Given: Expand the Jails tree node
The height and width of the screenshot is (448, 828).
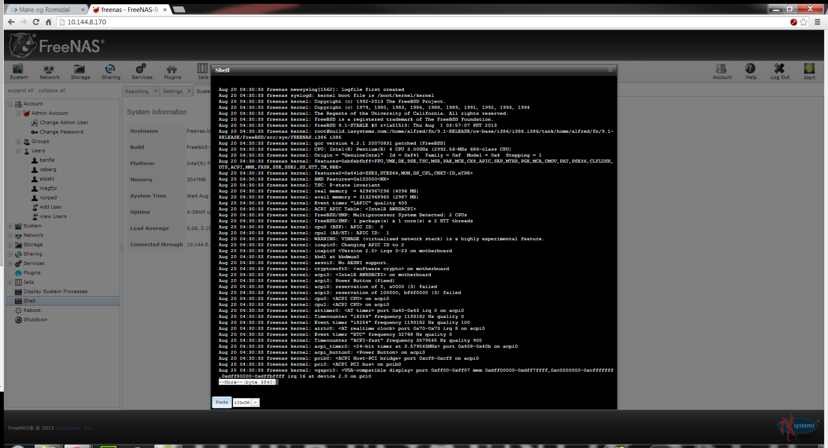Looking at the screenshot, I should tap(10, 282).
